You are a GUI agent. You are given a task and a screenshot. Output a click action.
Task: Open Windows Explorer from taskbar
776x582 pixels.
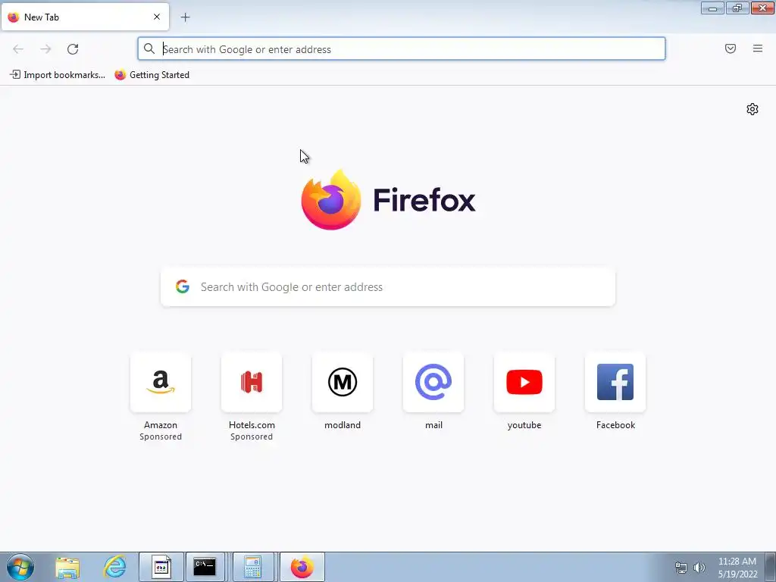pos(67,567)
